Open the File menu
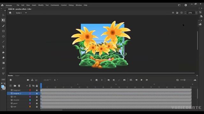This screenshot has height=114, width=204. [x=18, y=5]
